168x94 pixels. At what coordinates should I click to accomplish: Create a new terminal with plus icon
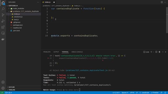[151, 52]
